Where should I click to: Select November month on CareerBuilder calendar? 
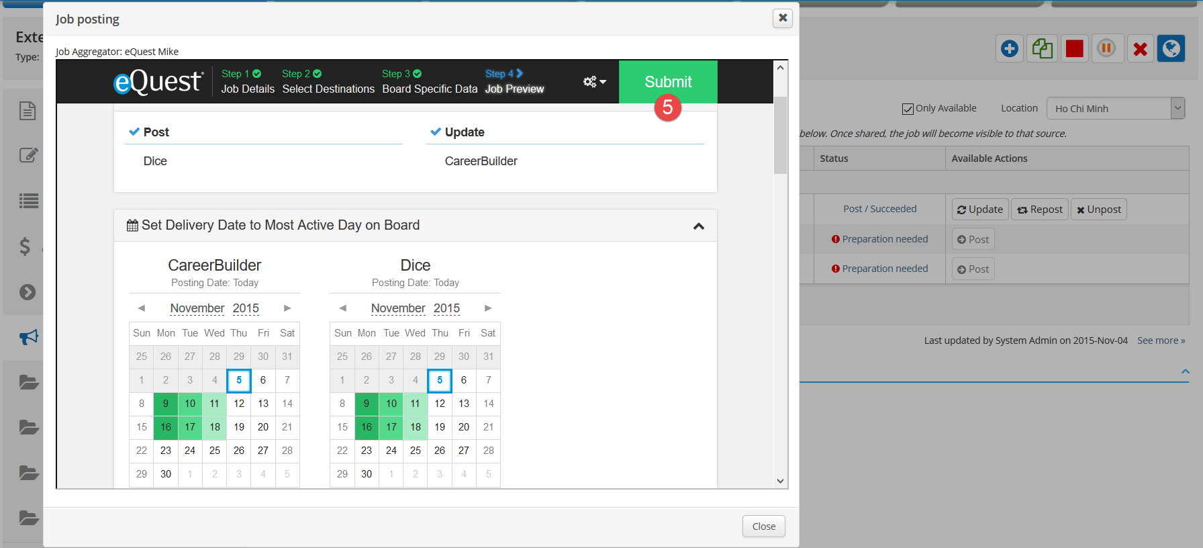pyautogui.click(x=197, y=308)
